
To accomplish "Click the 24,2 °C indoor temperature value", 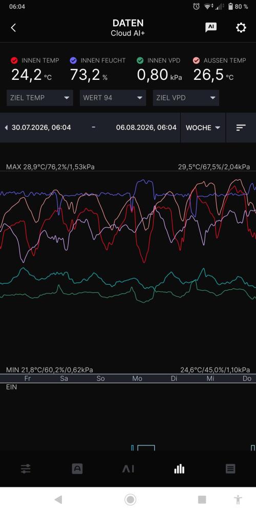I will pyautogui.click(x=31, y=75).
